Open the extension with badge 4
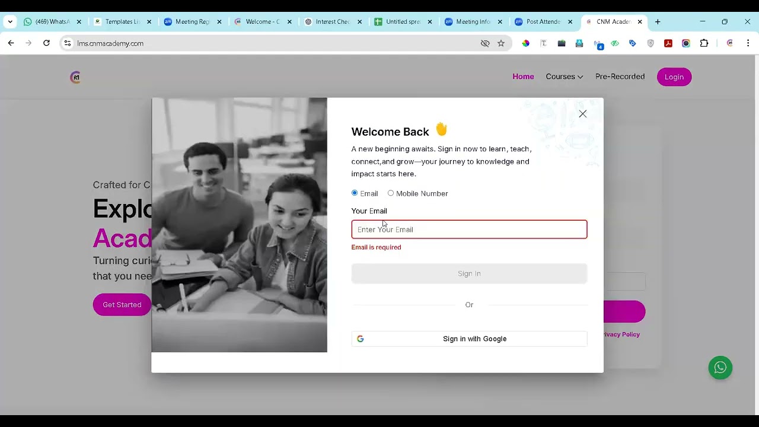 pyautogui.click(x=598, y=44)
